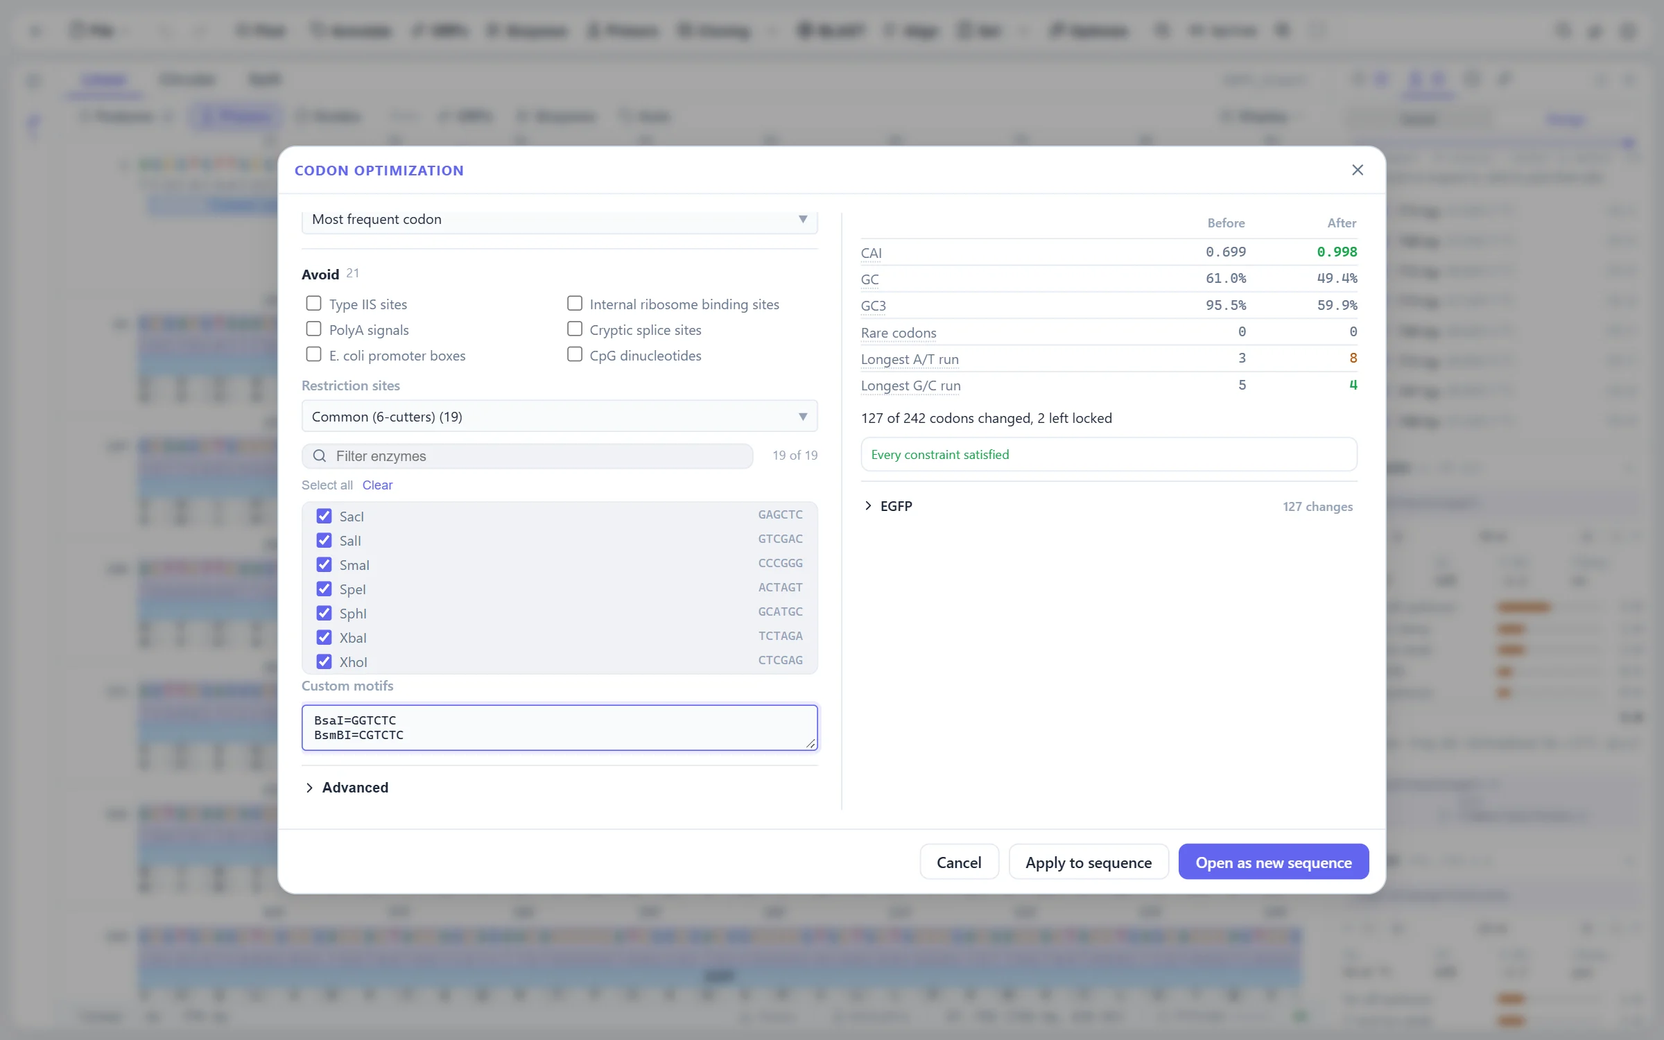Open Common (6-cutters) restriction sites dropdown

click(x=560, y=416)
